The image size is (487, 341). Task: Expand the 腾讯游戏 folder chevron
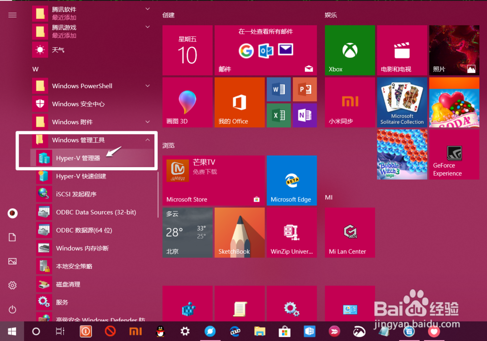coord(148,27)
